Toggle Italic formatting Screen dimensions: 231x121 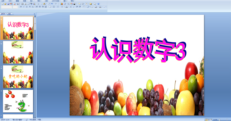24,7
